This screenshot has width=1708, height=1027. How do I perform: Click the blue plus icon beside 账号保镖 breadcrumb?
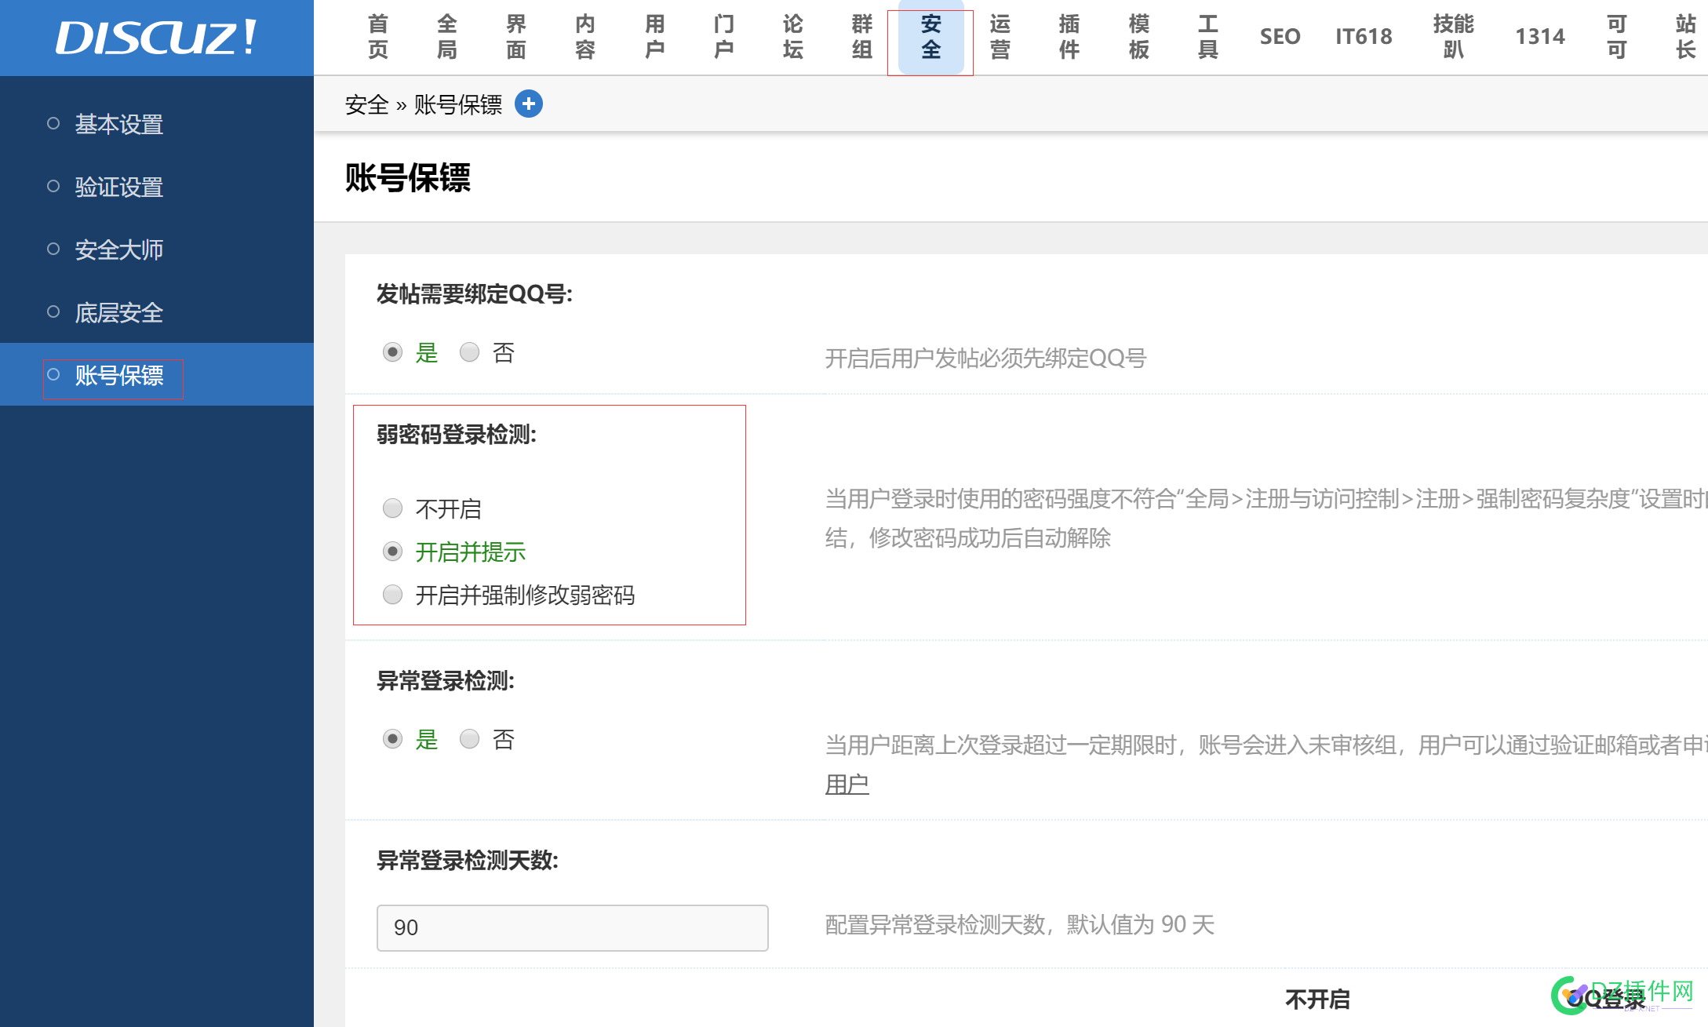point(529,104)
